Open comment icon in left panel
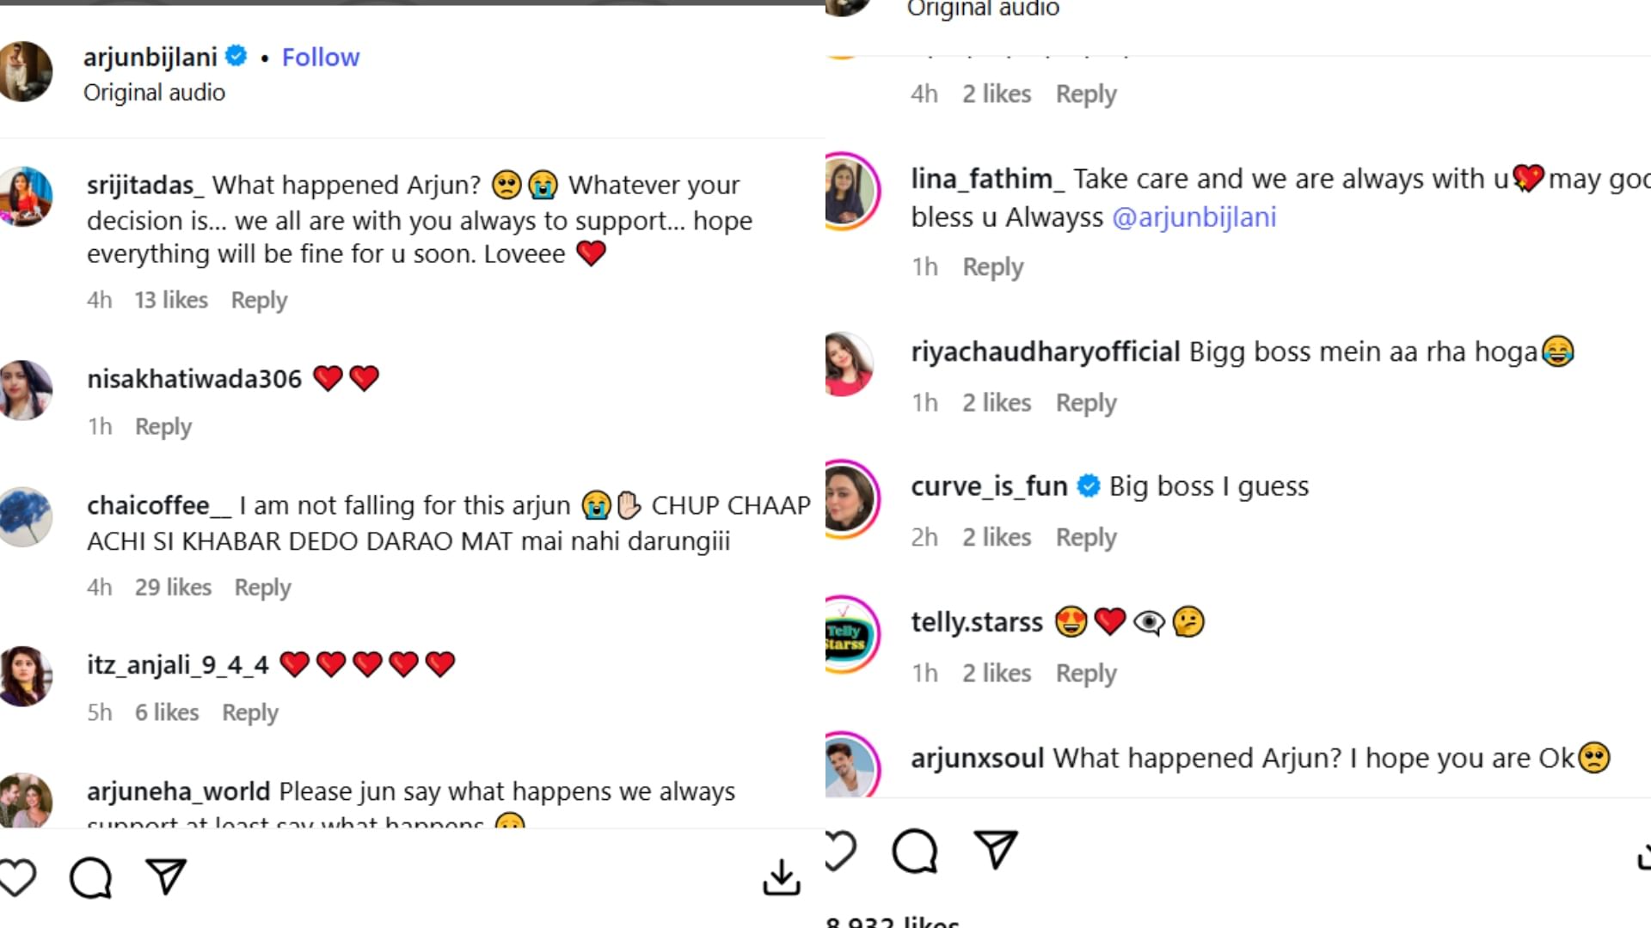1651x928 pixels. point(90,877)
